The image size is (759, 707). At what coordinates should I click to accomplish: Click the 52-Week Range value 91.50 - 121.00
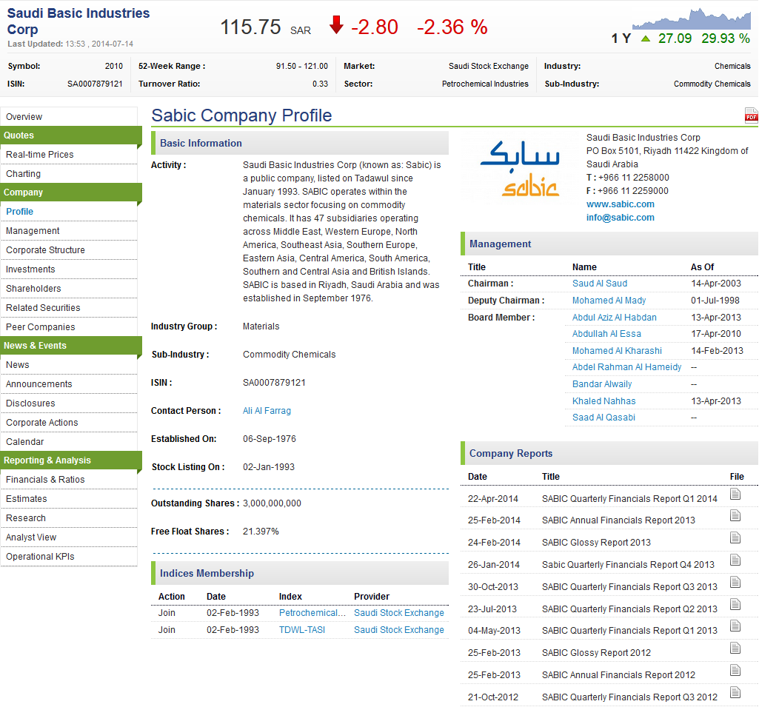point(301,67)
